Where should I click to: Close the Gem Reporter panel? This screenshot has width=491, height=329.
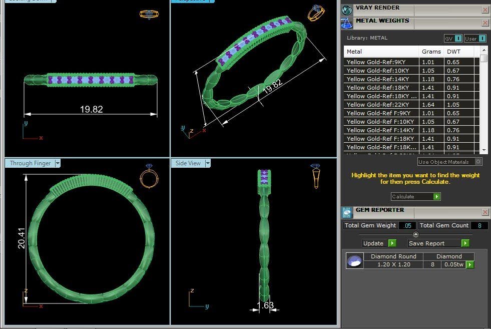485,212
